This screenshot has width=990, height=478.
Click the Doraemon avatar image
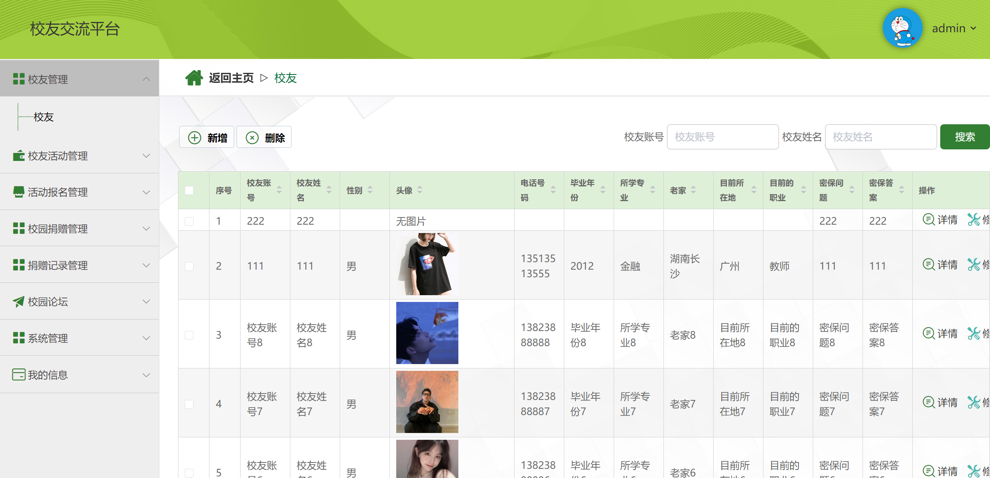click(x=902, y=28)
